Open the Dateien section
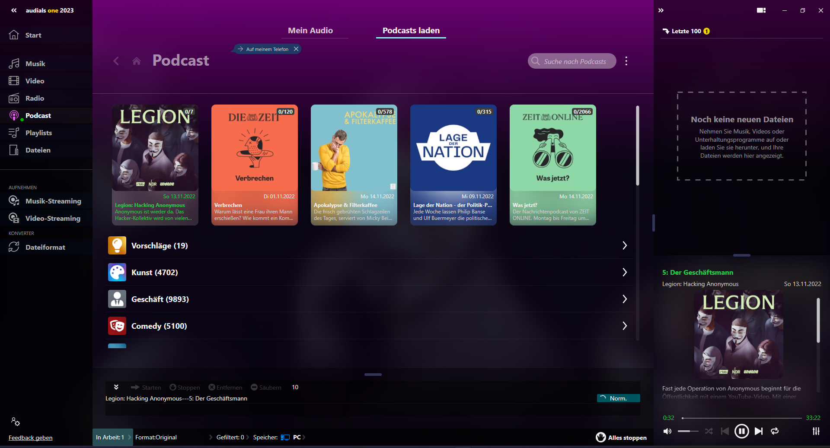This screenshot has height=448, width=830. tap(46, 150)
